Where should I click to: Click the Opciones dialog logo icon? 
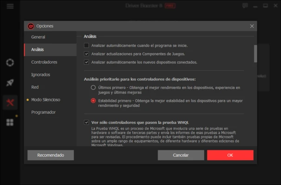(31, 26)
